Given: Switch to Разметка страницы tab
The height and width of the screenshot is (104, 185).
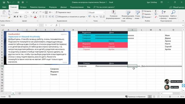Looking at the screenshot, I should click(x=38, y=7).
